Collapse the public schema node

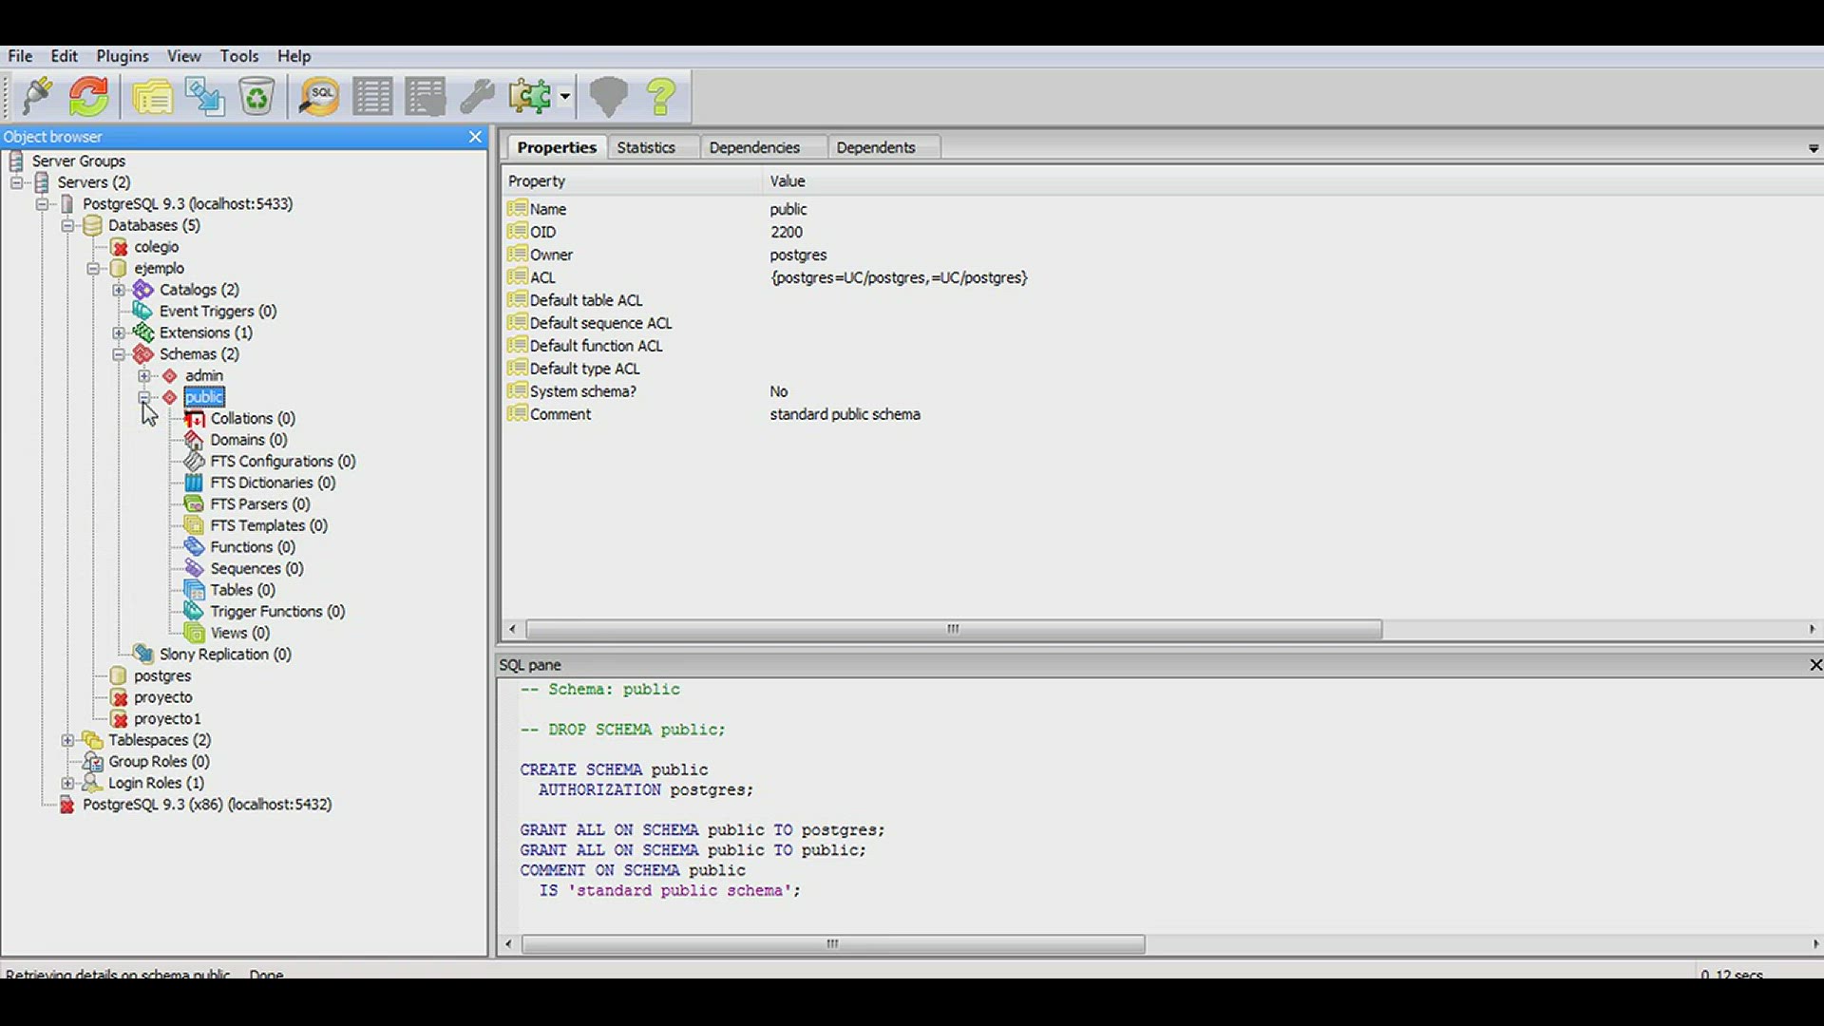point(144,397)
